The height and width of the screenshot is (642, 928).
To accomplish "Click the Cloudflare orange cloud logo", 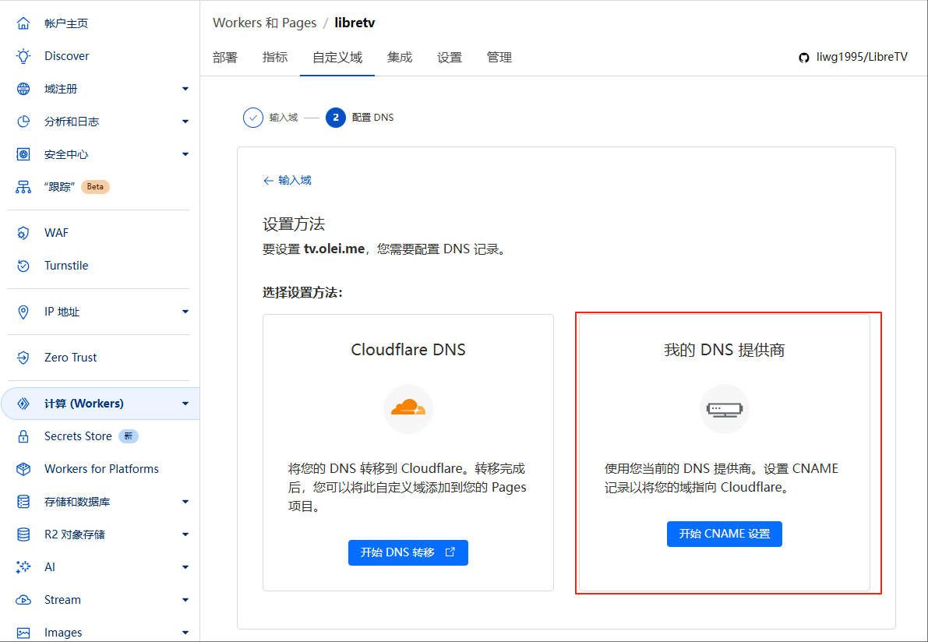I will [x=408, y=407].
